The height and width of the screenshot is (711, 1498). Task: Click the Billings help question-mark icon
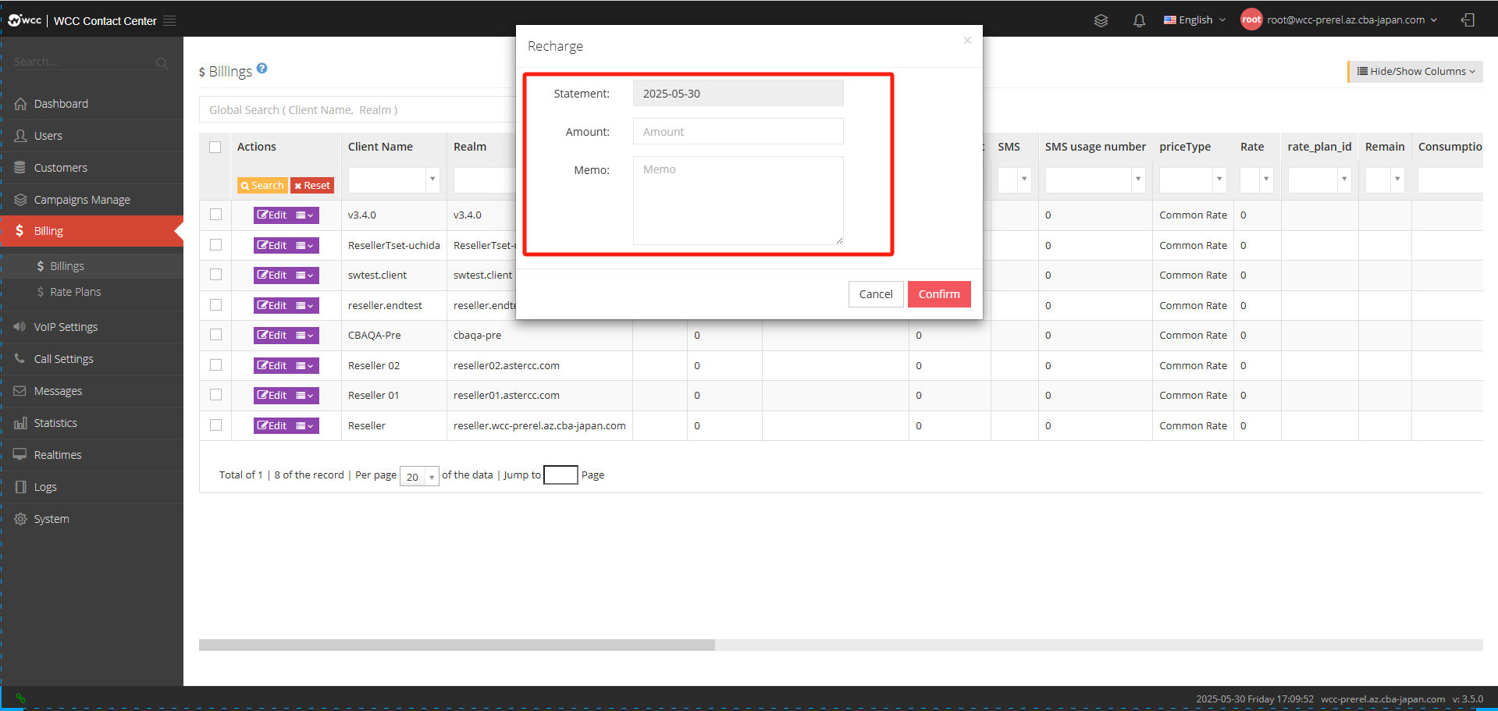(262, 68)
